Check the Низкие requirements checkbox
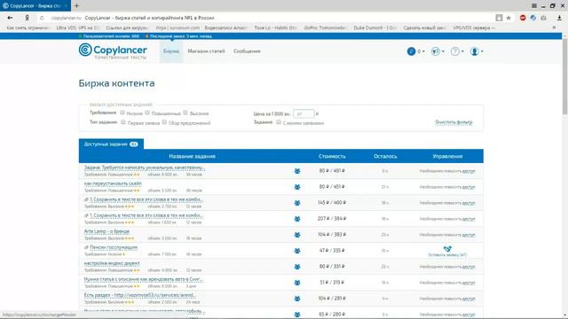This screenshot has width=568, height=319. [x=122, y=113]
